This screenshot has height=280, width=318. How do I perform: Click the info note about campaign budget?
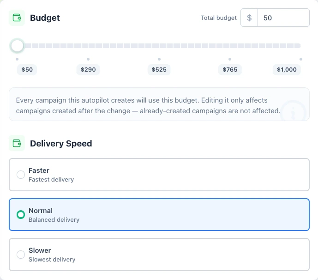tap(159, 104)
